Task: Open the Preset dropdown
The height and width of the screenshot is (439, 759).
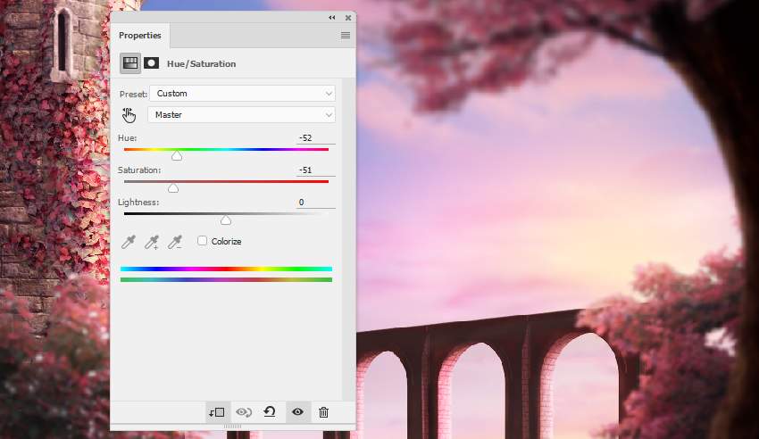Action: [242, 94]
